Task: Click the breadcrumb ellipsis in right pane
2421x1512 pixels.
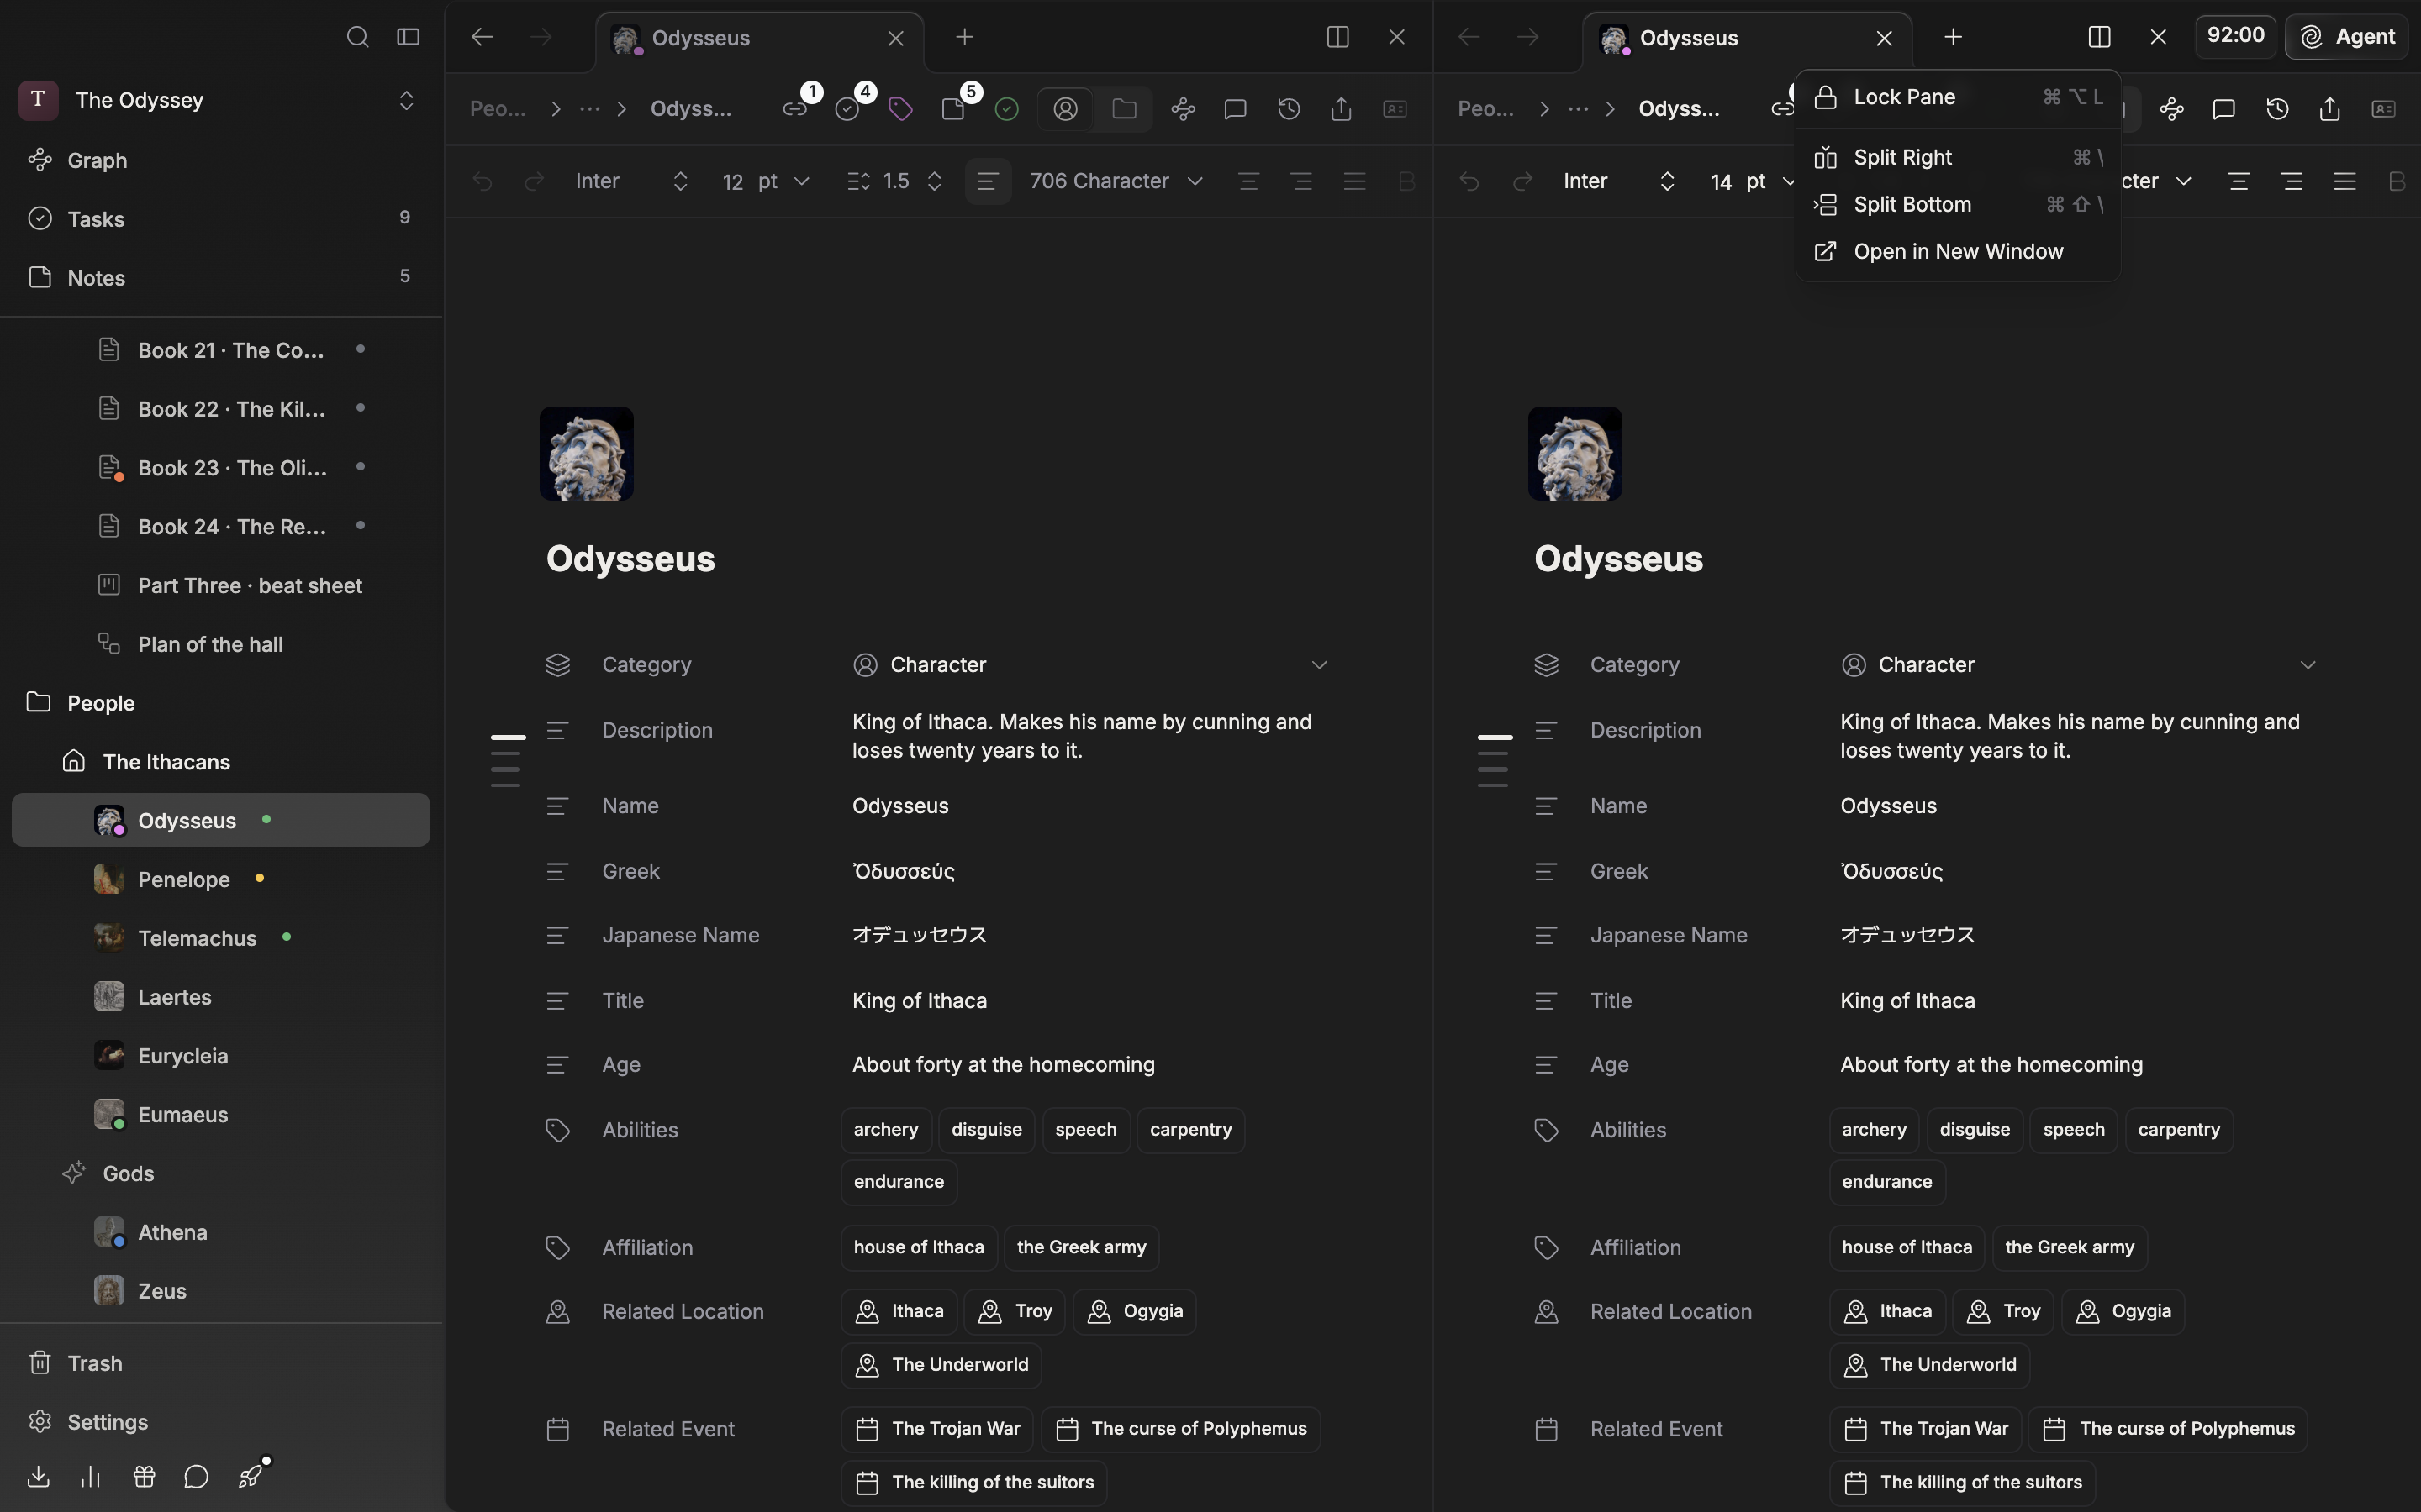Action: (x=1579, y=109)
